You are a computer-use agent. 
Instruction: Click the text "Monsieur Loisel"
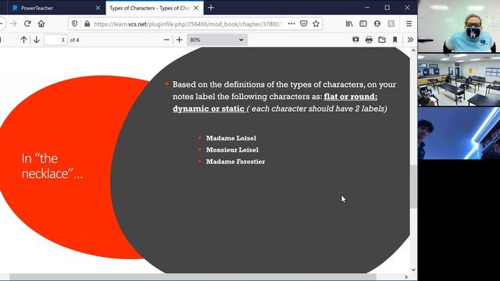[x=232, y=150]
